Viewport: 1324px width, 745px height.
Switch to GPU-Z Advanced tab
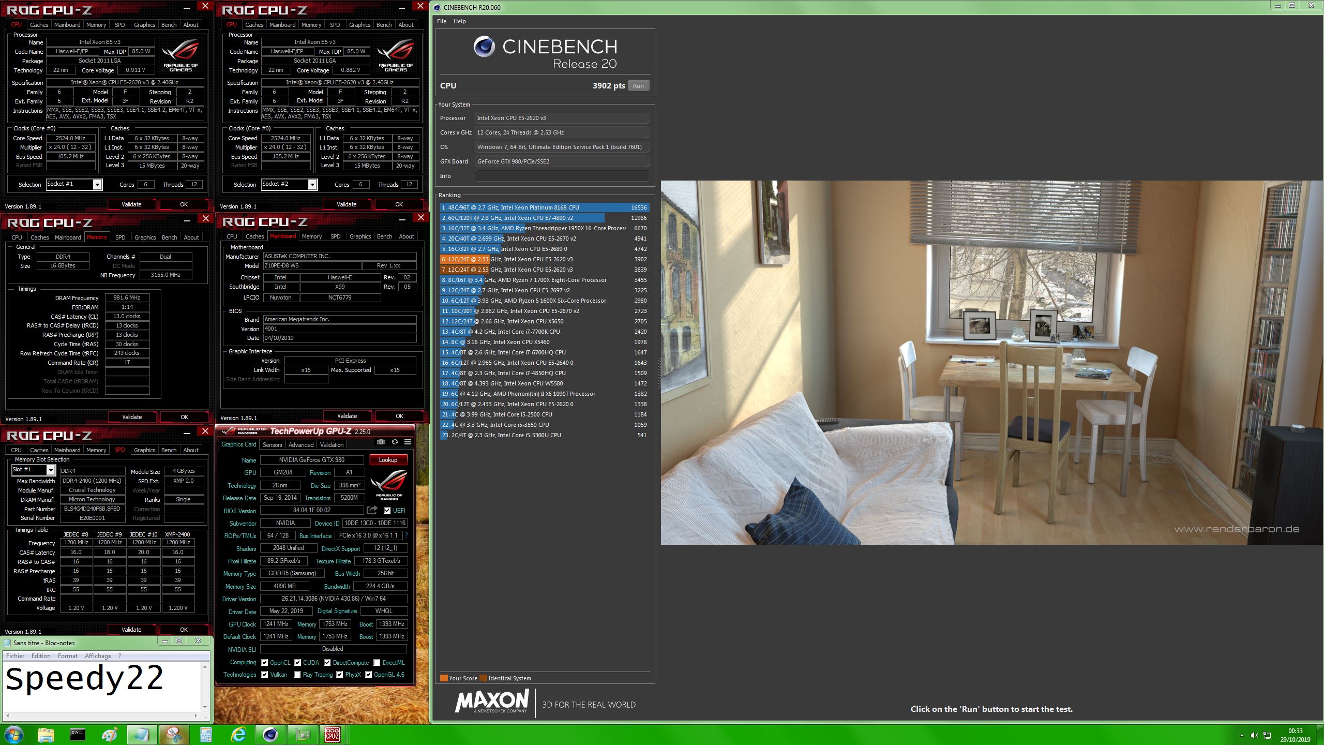click(301, 445)
